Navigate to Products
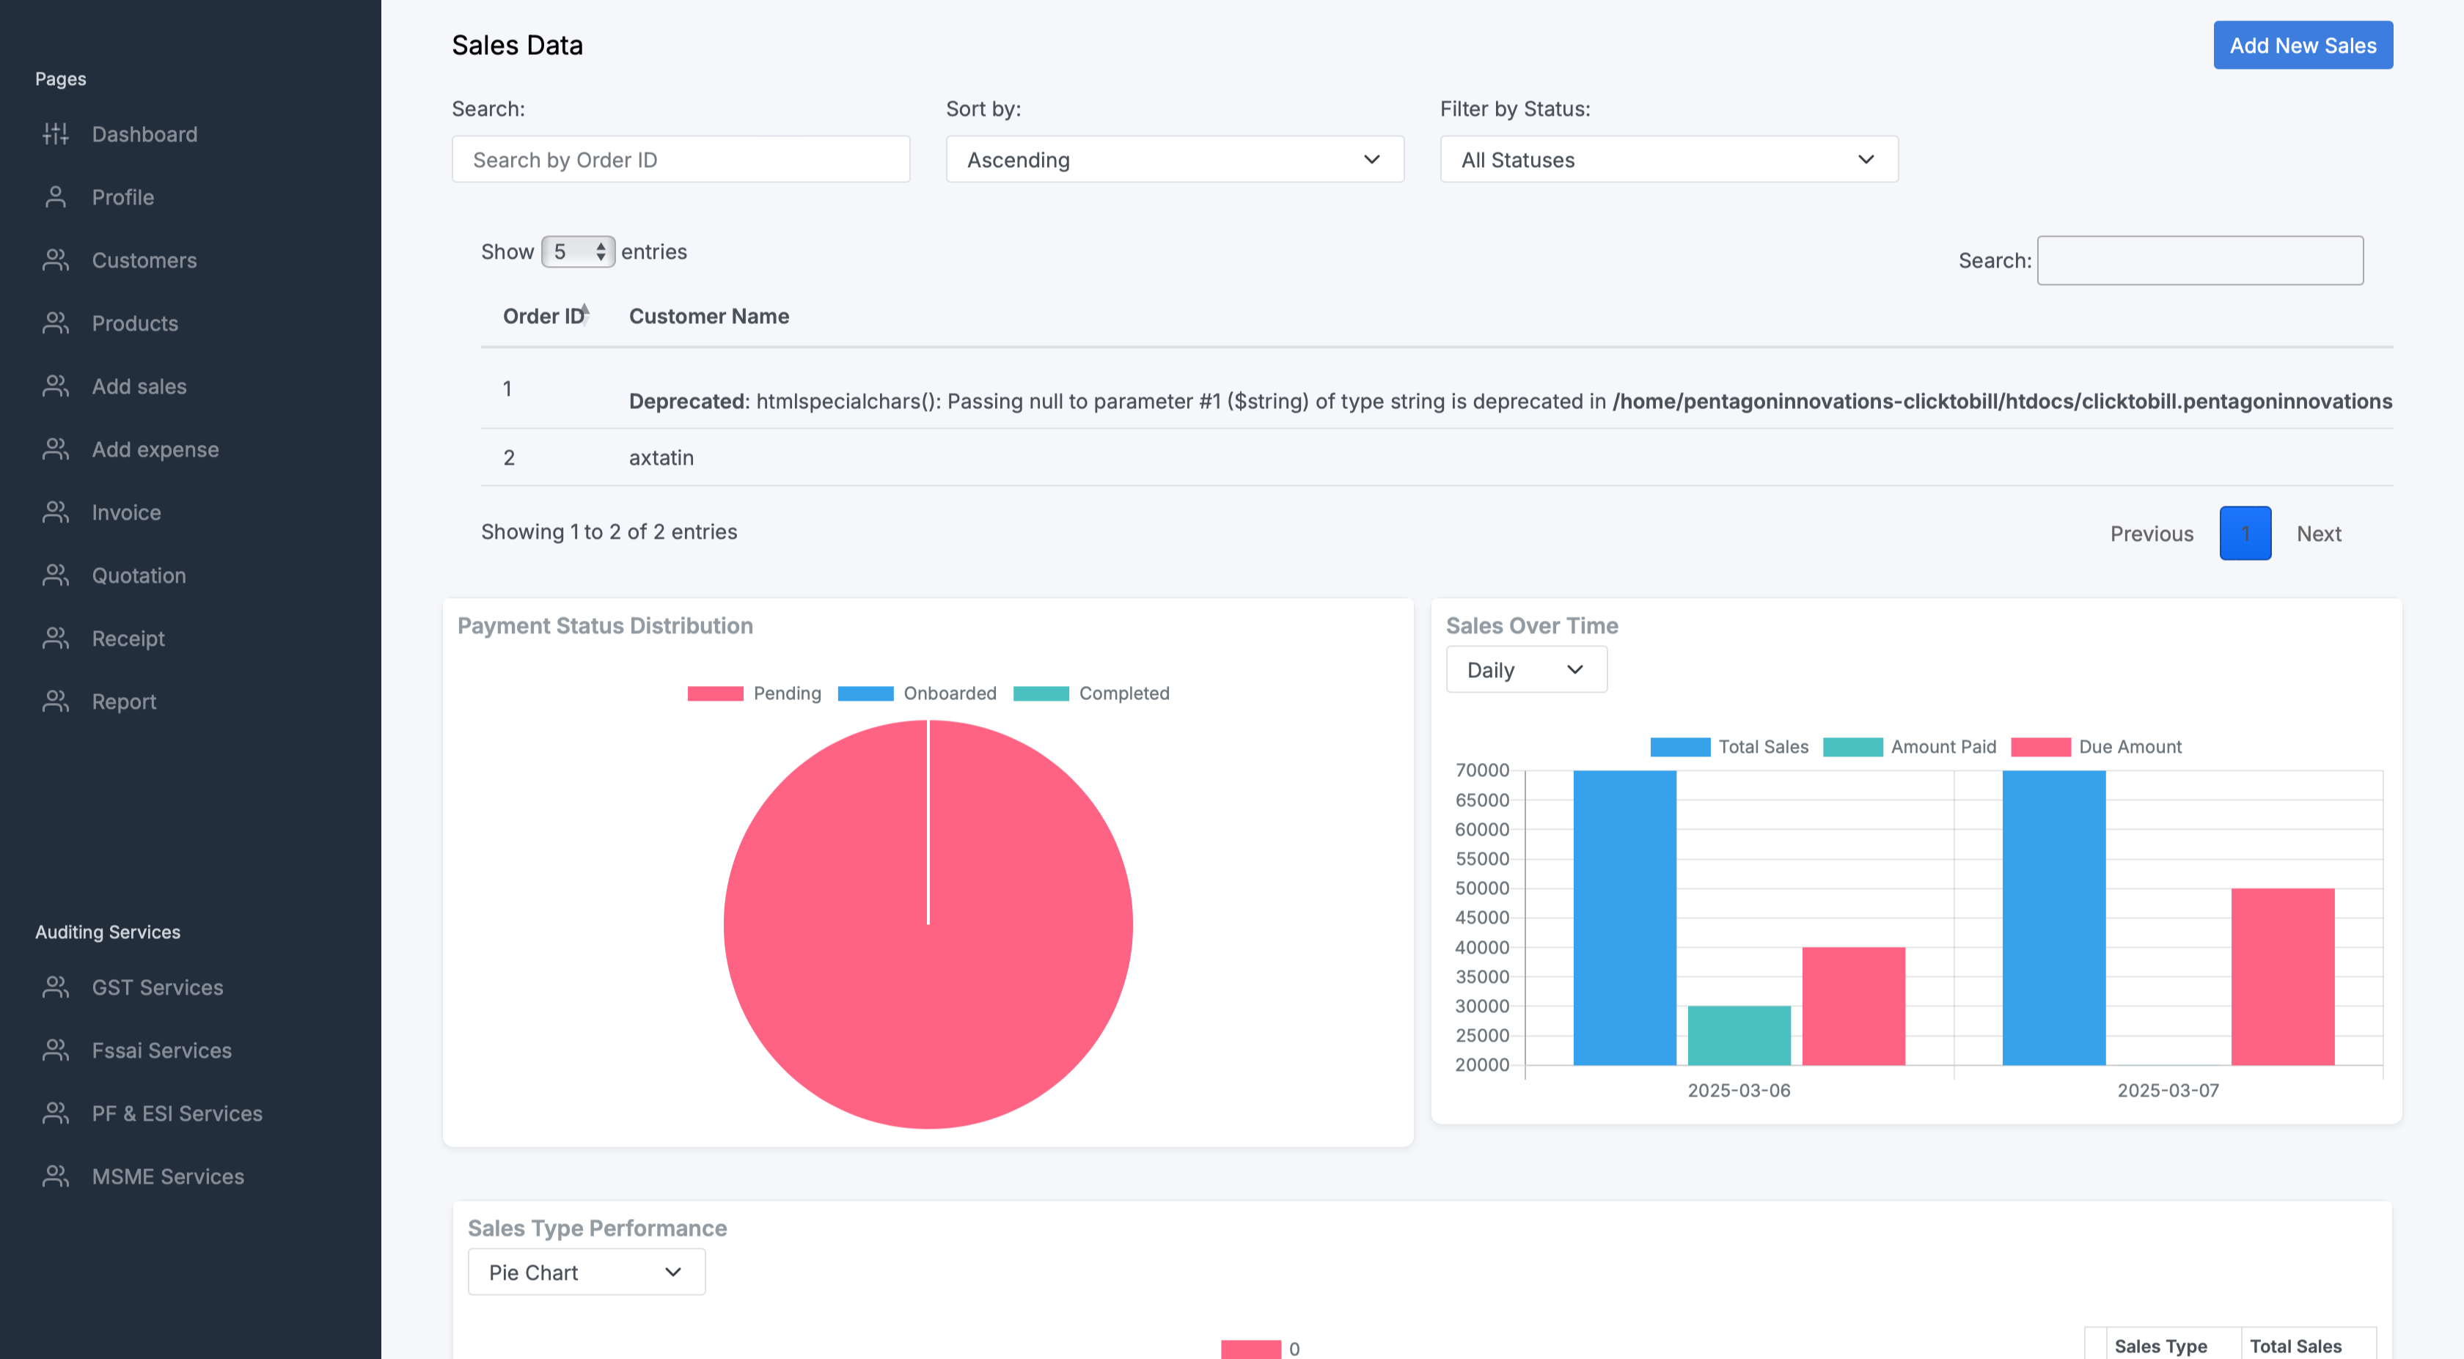 (x=135, y=323)
